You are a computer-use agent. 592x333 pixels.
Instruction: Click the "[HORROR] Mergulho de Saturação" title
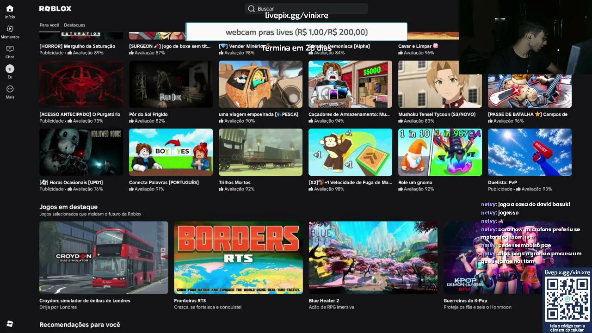[77, 46]
